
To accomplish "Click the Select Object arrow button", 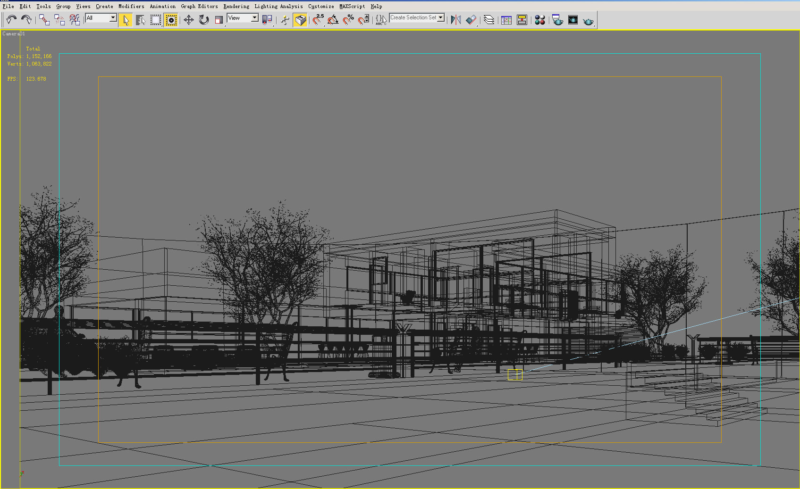I will click(x=125, y=20).
